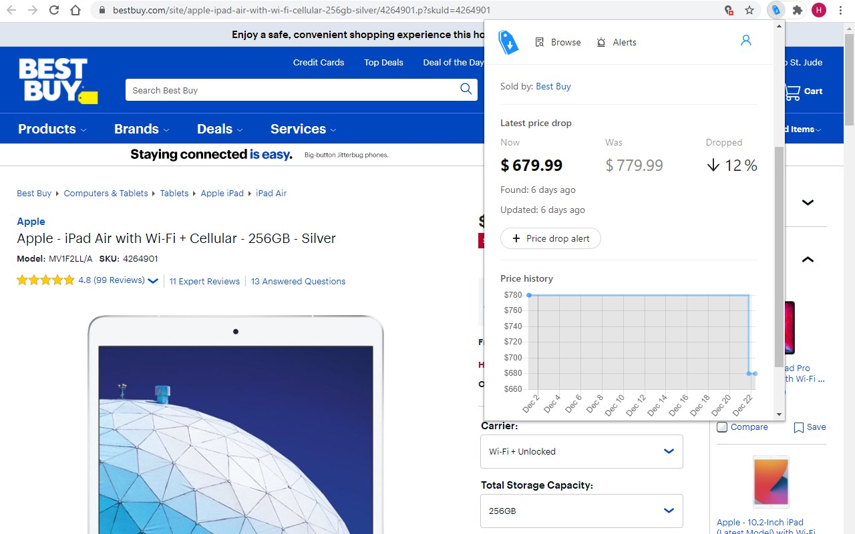Bookmark this page with the star icon
855x534 pixels.
click(749, 10)
